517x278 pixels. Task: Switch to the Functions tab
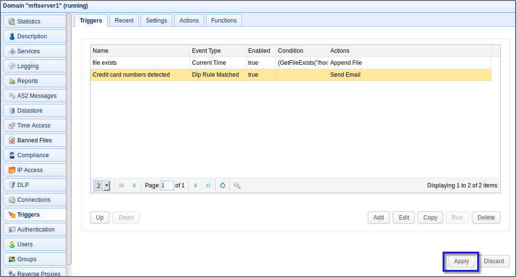click(224, 21)
